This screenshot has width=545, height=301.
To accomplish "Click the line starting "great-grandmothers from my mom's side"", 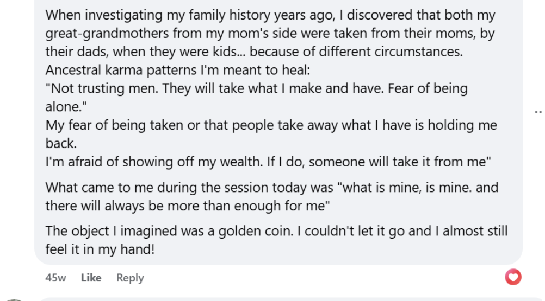I will [270, 33].
